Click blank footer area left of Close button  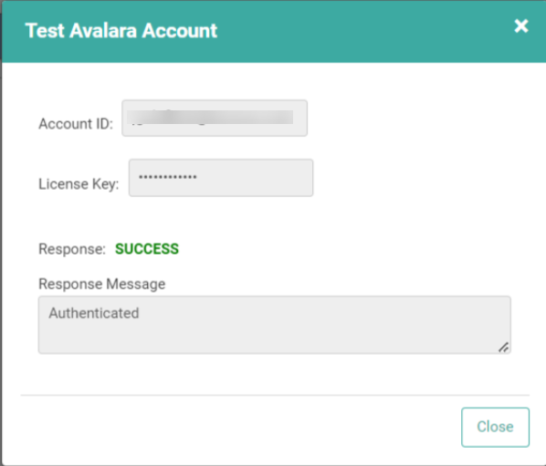[x=240, y=427]
